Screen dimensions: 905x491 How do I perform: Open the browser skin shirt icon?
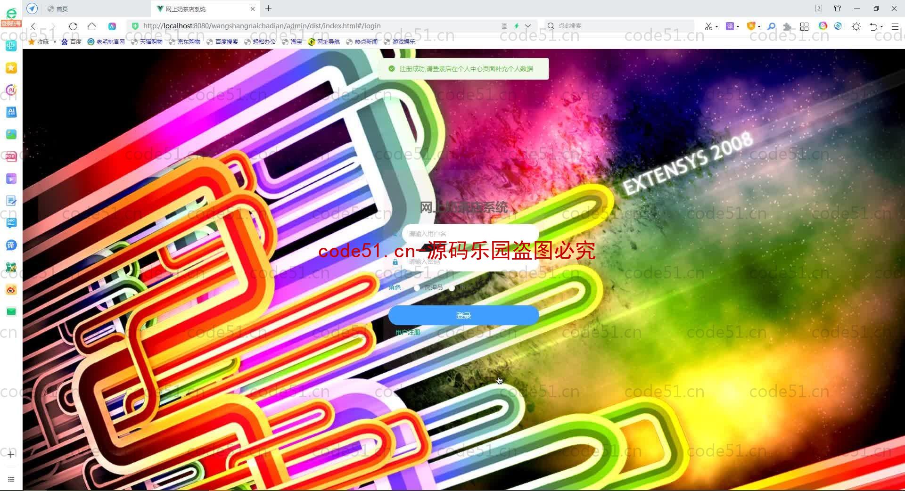click(x=838, y=8)
